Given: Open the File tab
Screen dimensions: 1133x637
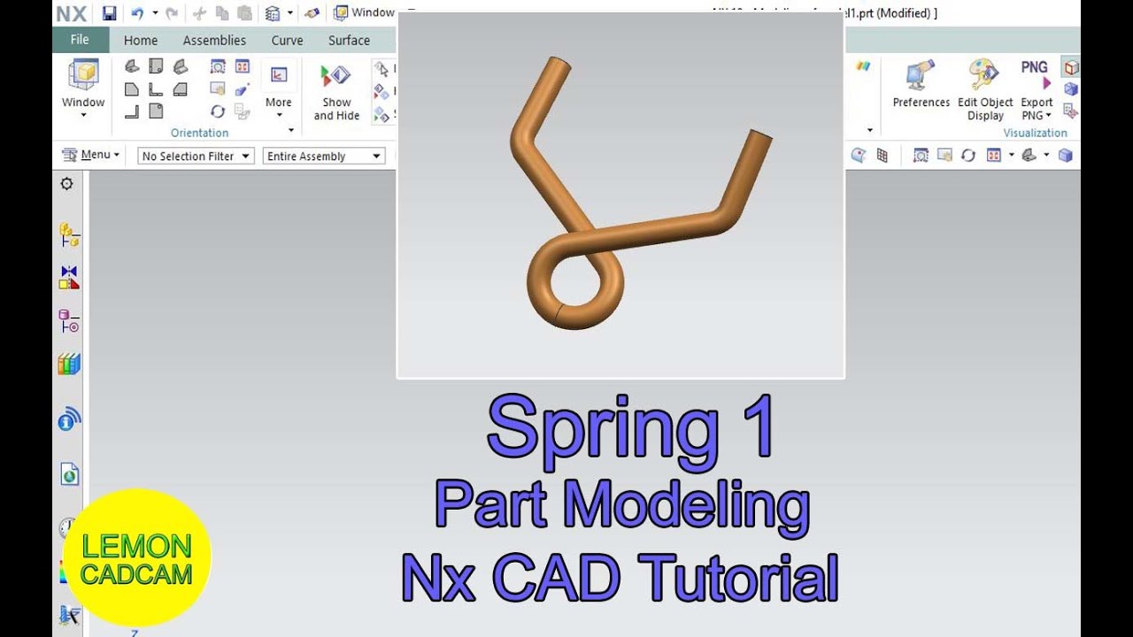Looking at the screenshot, I should [x=81, y=40].
